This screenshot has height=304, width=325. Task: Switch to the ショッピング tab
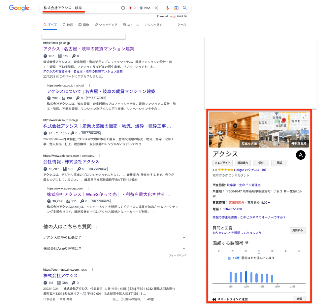(106, 25)
